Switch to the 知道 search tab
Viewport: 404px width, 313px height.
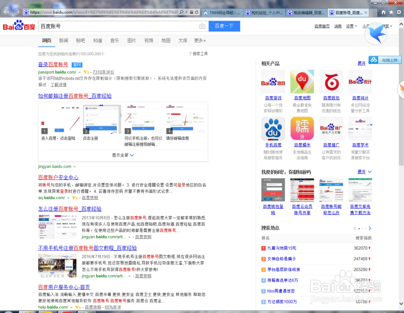coord(98,40)
